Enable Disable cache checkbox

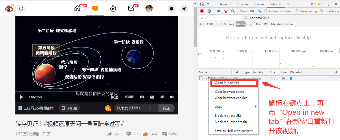(x=321, y=11)
